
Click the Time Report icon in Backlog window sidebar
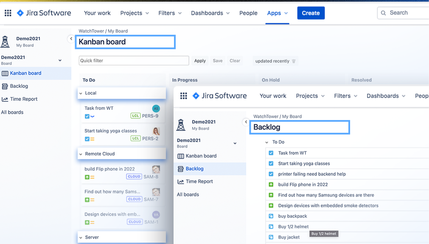point(181,182)
